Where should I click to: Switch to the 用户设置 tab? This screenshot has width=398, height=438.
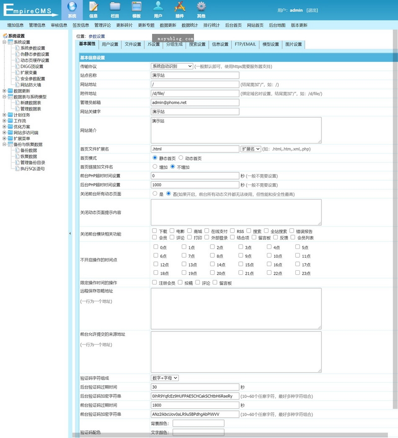pos(110,44)
